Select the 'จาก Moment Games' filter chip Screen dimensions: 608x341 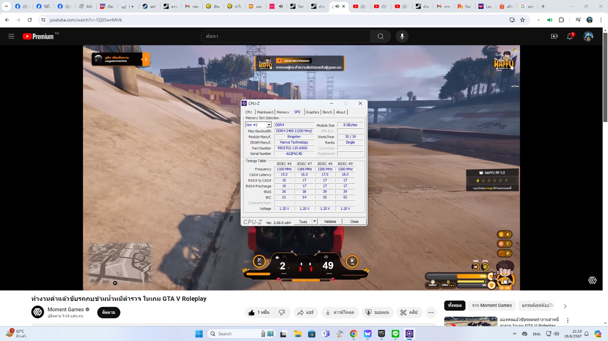492,305
